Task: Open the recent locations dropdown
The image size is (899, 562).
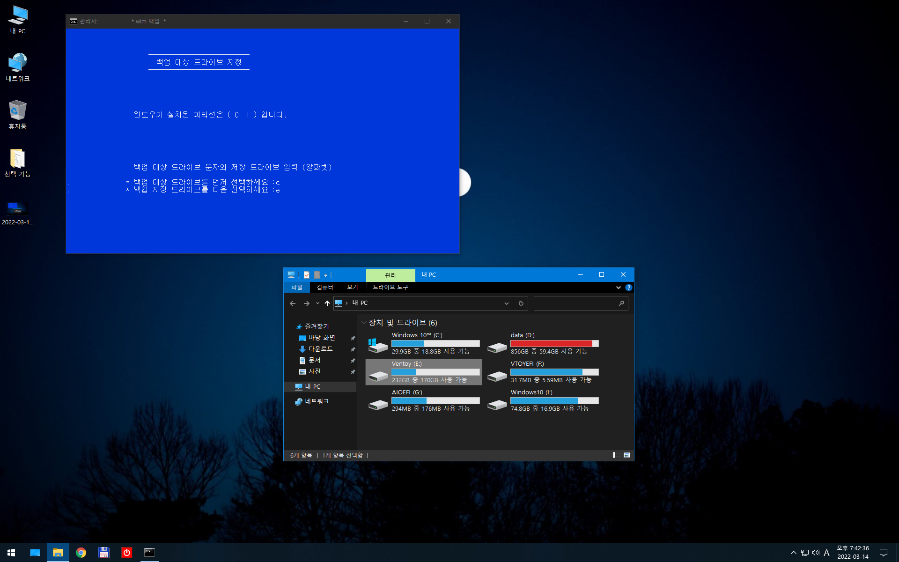Action: coord(317,303)
